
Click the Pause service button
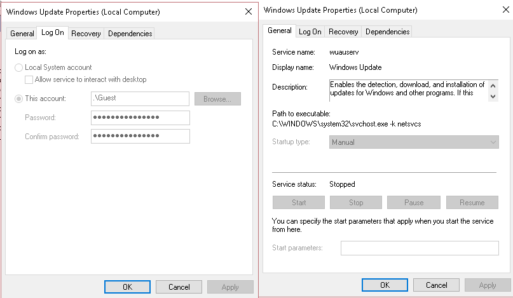pos(414,203)
